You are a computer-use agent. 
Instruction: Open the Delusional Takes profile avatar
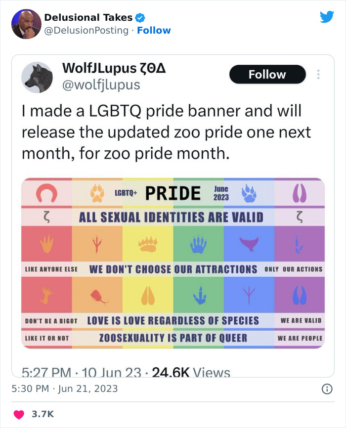(x=26, y=24)
